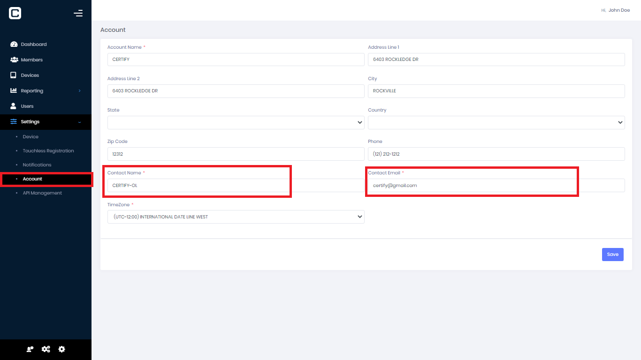Collapse the sidebar with the hamburger icon

pyautogui.click(x=78, y=13)
